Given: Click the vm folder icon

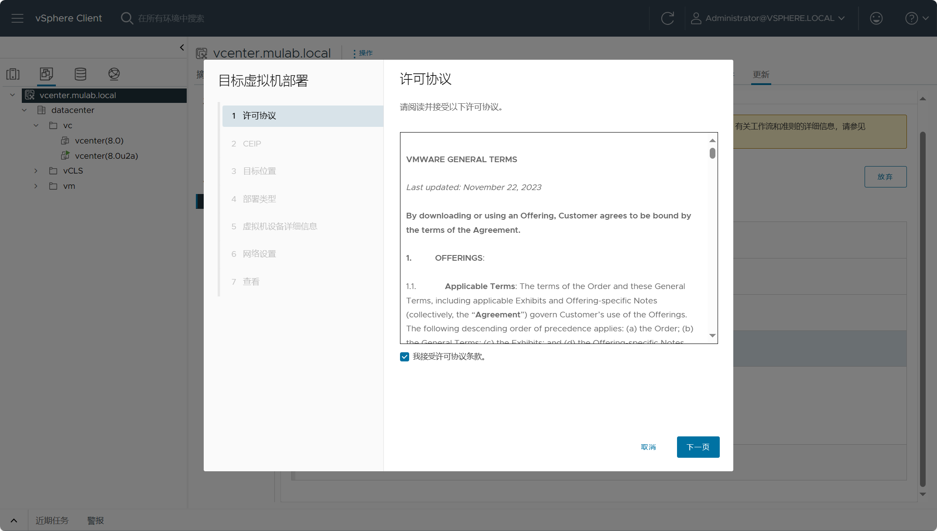Looking at the screenshot, I should click(53, 186).
